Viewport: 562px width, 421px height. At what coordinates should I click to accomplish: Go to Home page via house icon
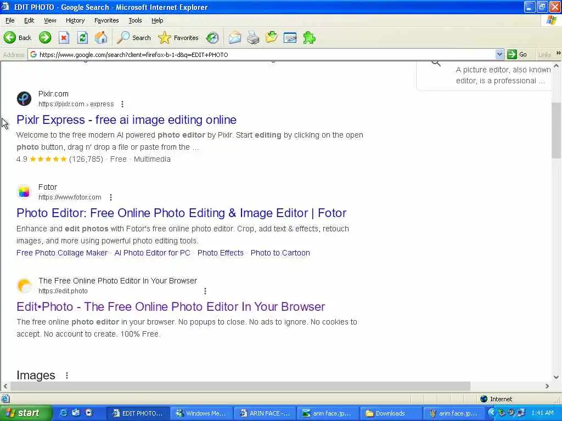101,38
